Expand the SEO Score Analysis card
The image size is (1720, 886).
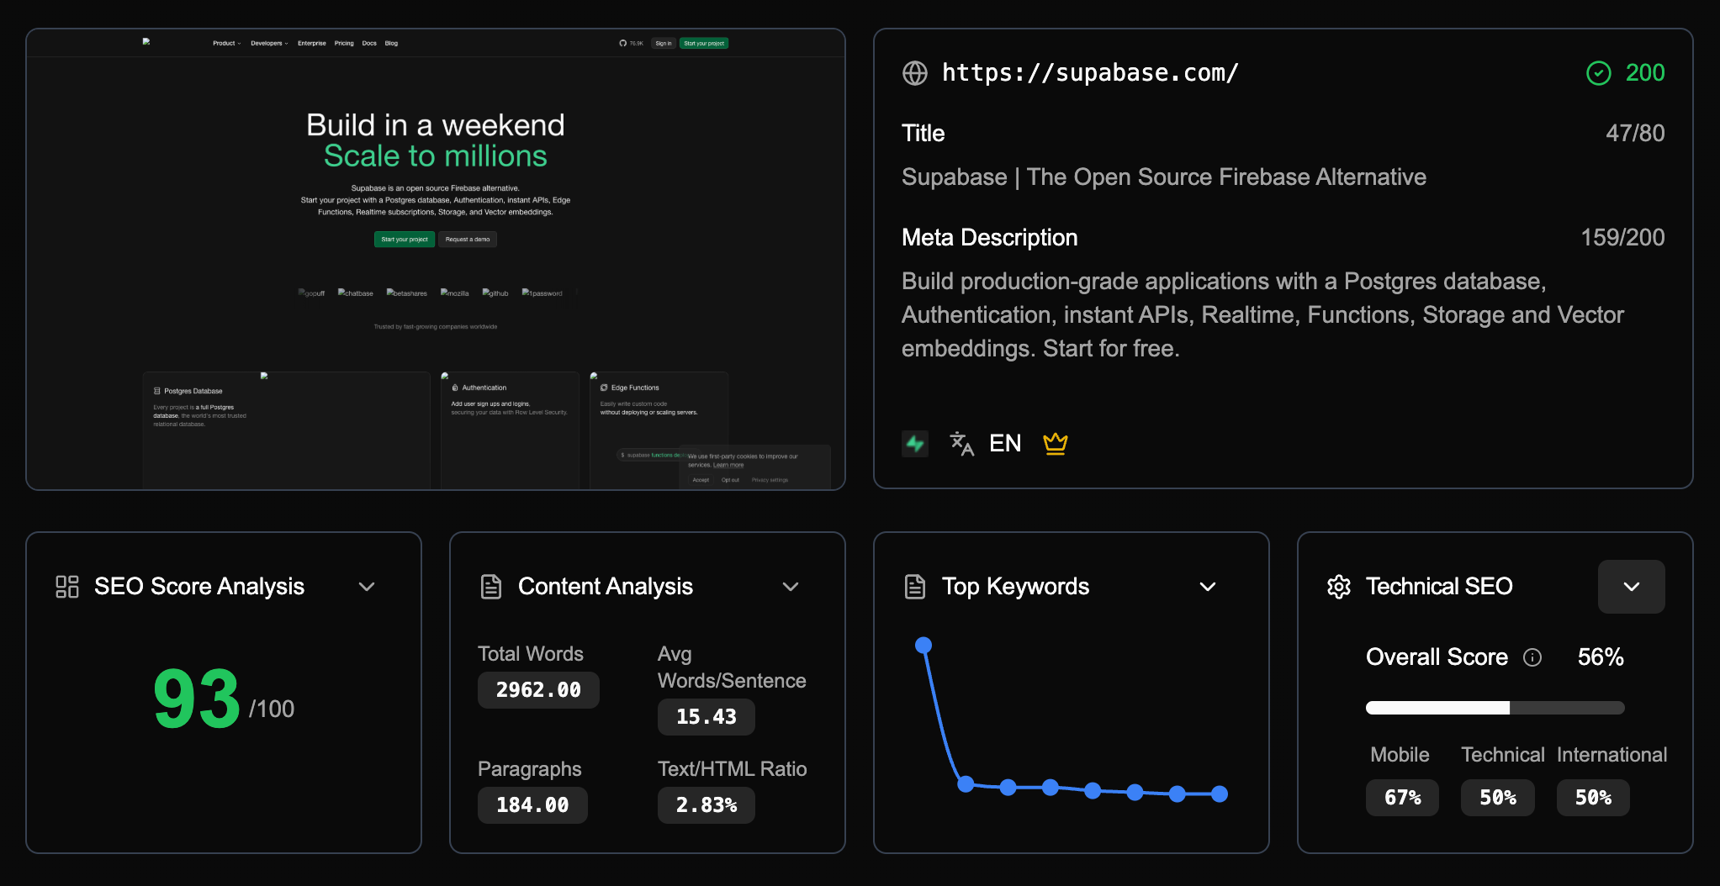(x=367, y=587)
